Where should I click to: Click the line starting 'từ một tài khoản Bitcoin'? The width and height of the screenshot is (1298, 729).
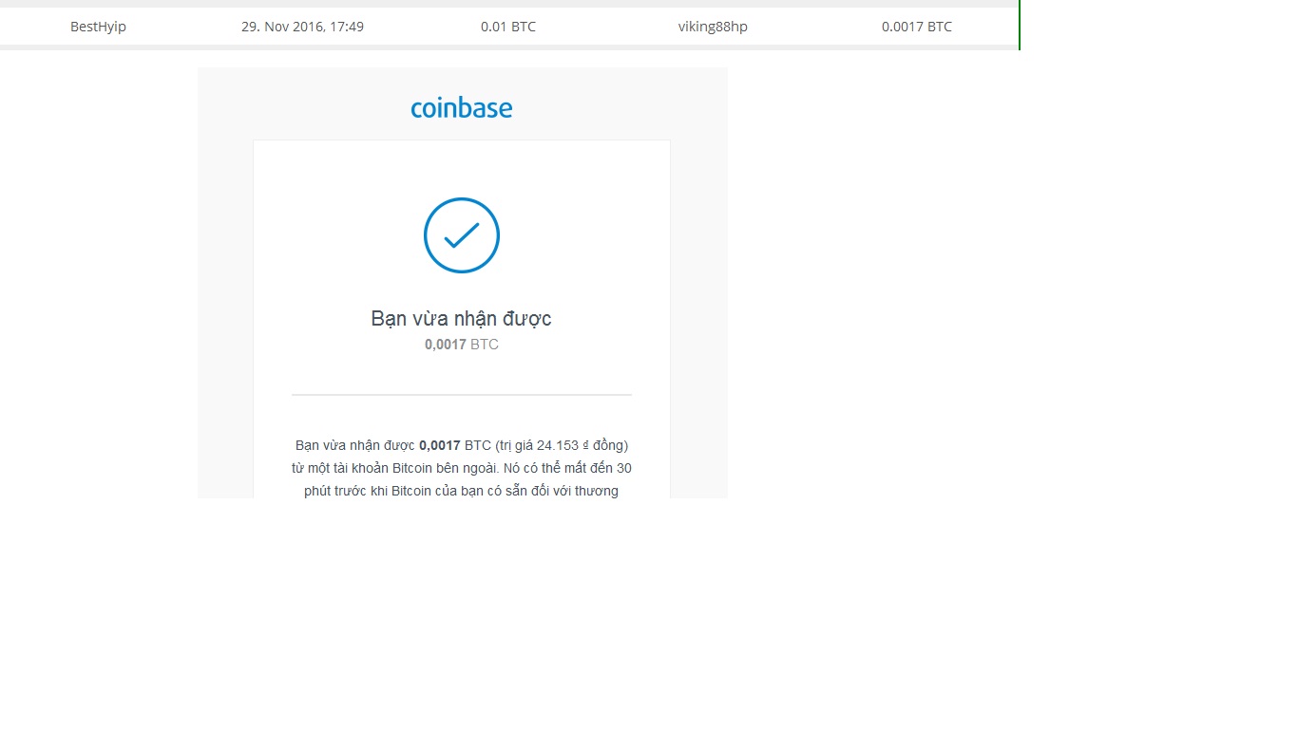tap(462, 468)
